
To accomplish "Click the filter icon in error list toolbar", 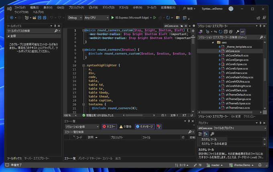I will point(159,127).
